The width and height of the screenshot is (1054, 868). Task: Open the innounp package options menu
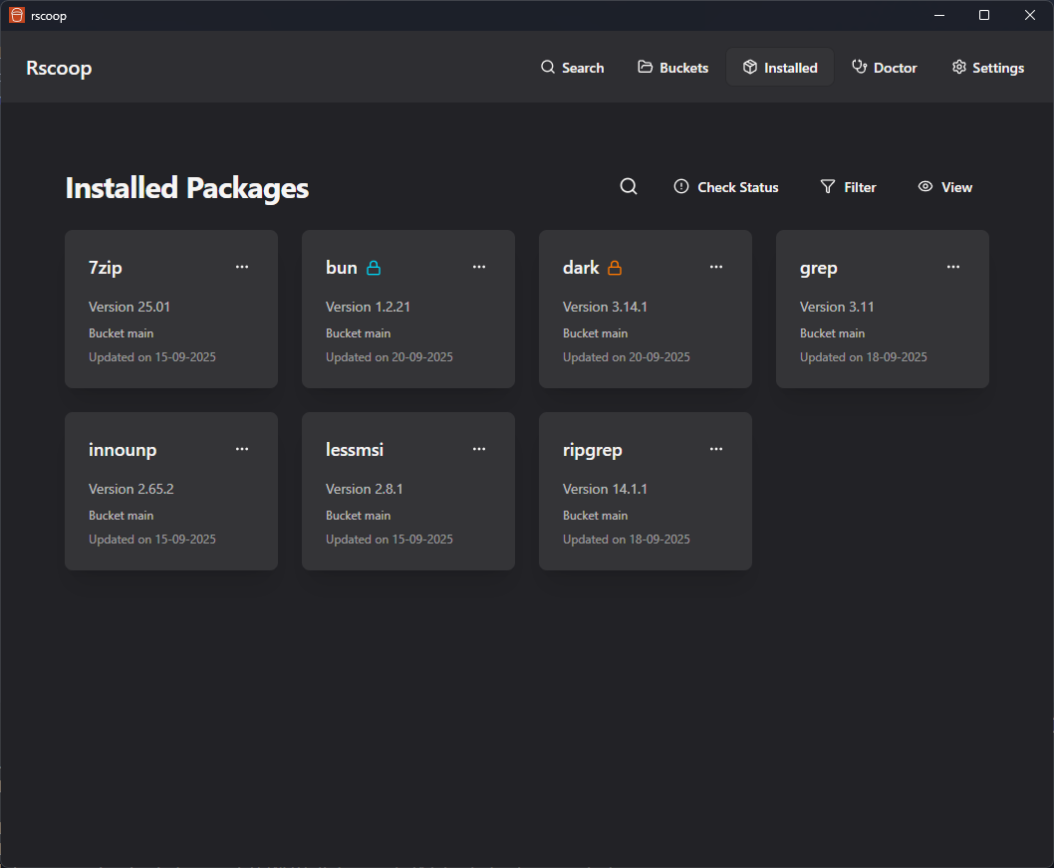pyautogui.click(x=242, y=449)
